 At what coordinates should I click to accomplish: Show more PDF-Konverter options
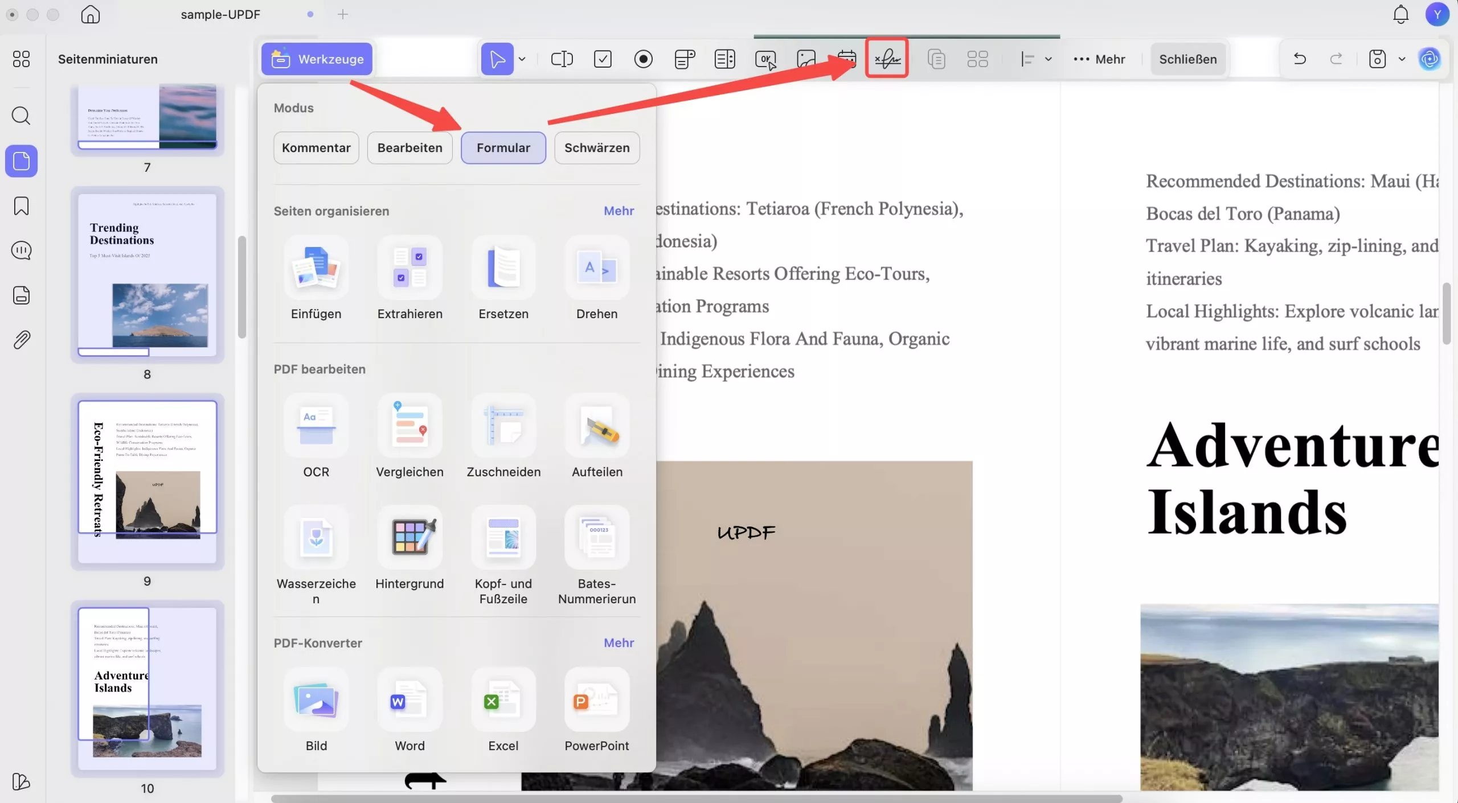[619, 643]
